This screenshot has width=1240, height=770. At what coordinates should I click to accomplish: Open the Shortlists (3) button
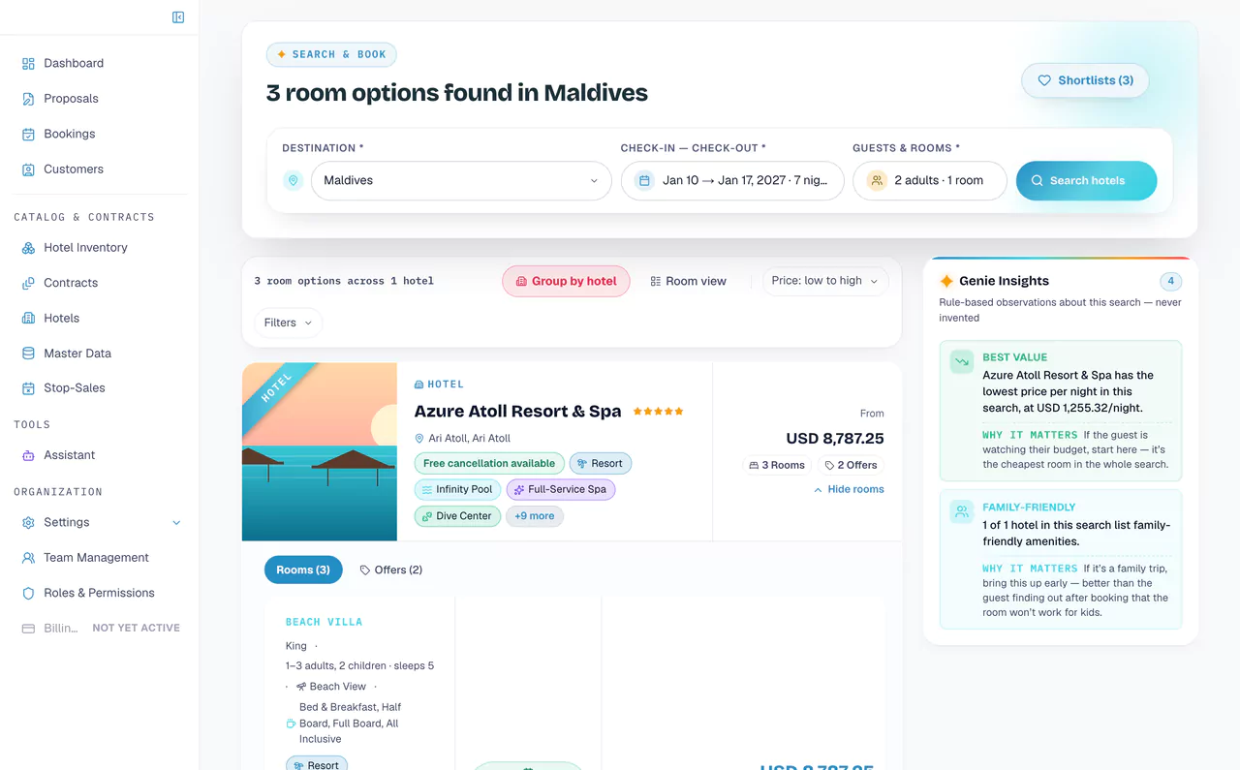1085,80
